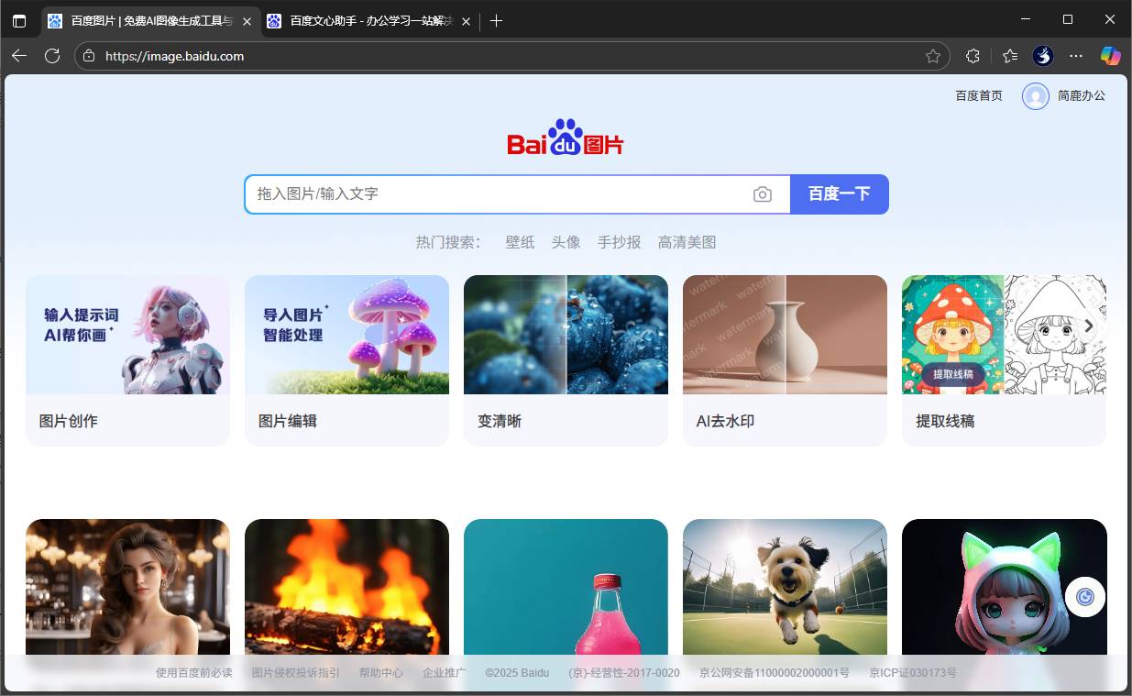Open the 百度首页 link
The width and height of the screenshot is (1132, 696).
pos(977,95)
